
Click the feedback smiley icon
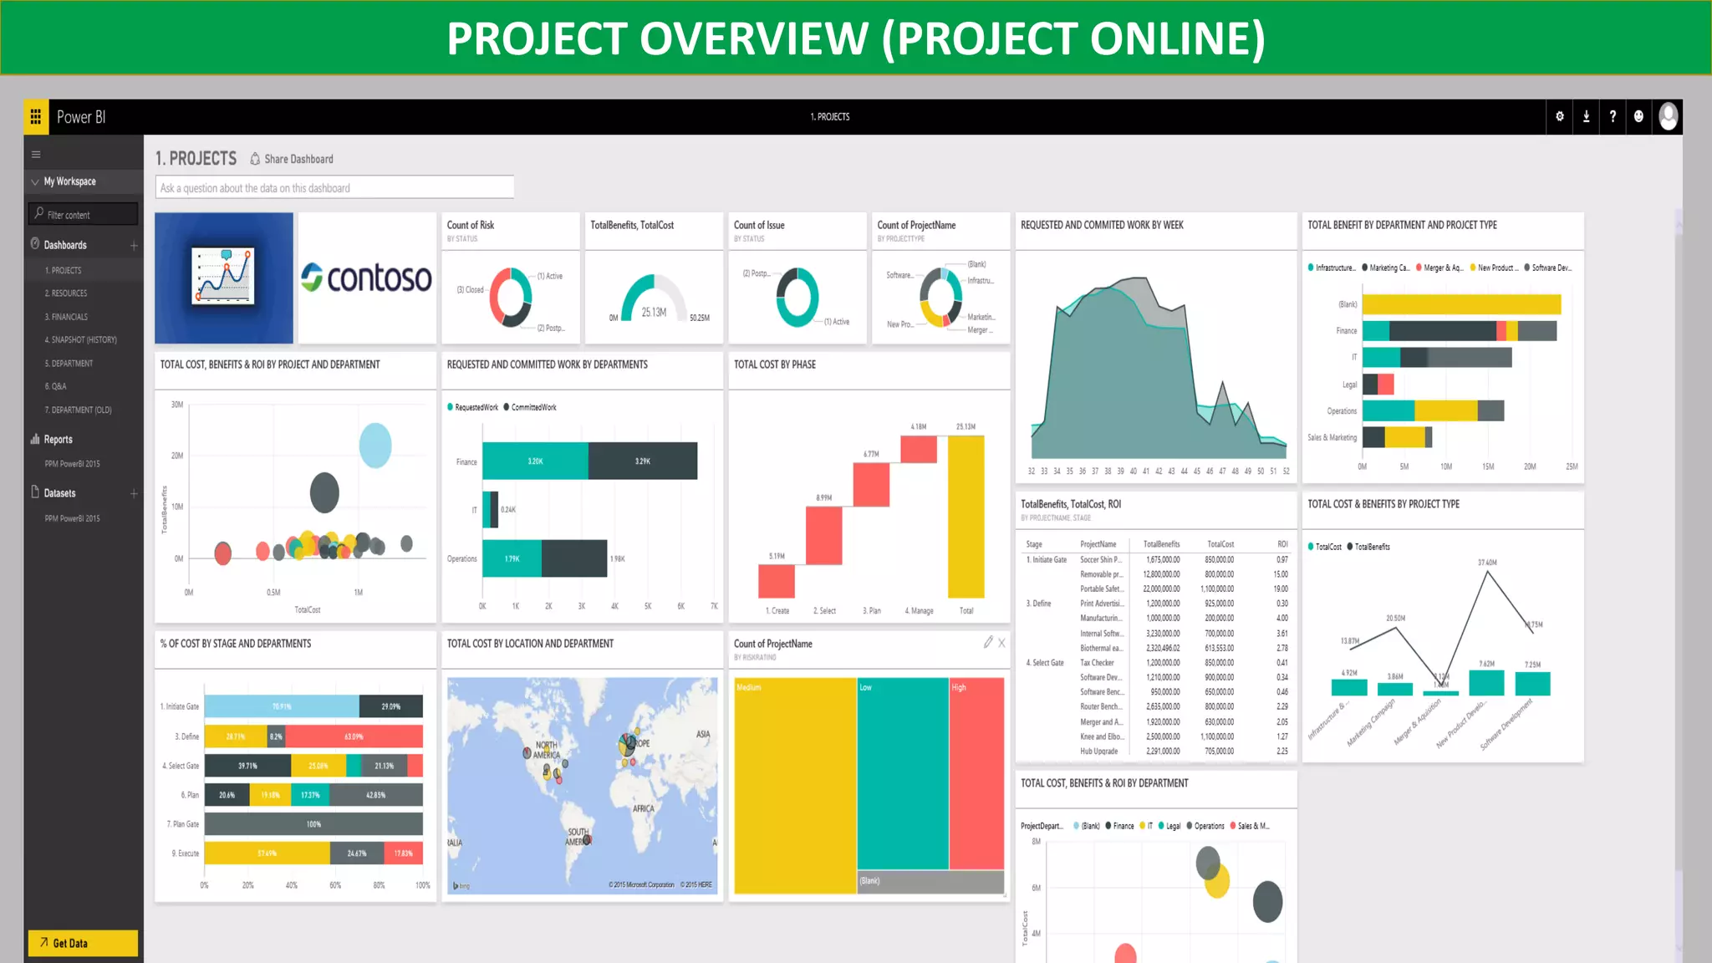1638,117
